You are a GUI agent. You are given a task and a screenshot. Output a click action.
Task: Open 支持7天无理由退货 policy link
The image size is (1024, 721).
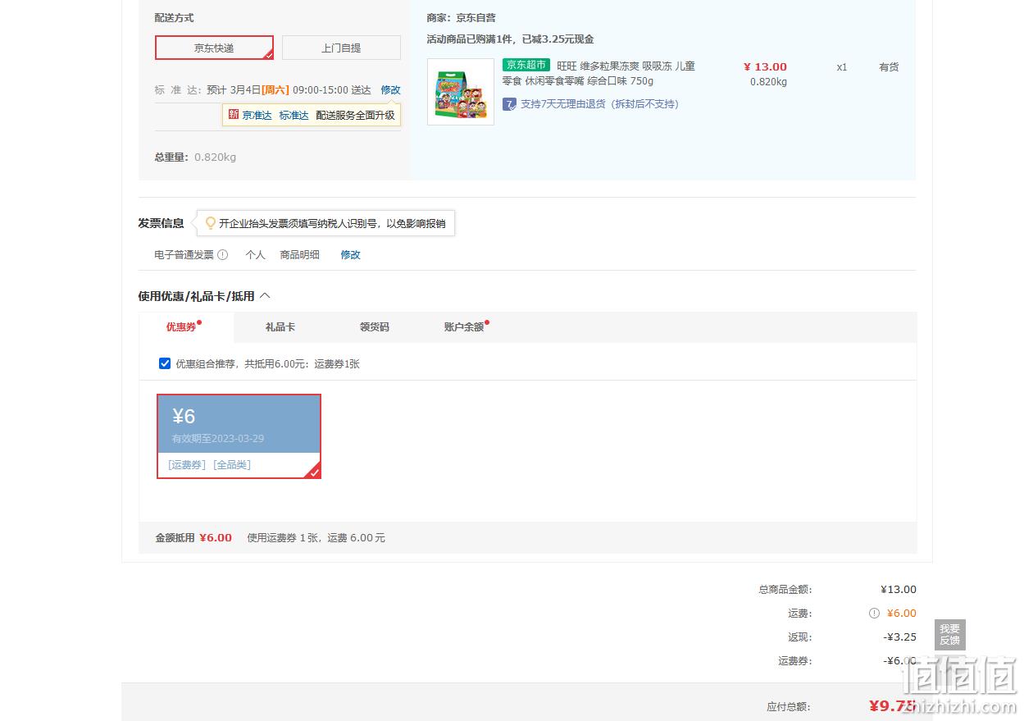[x=599, y=104]
